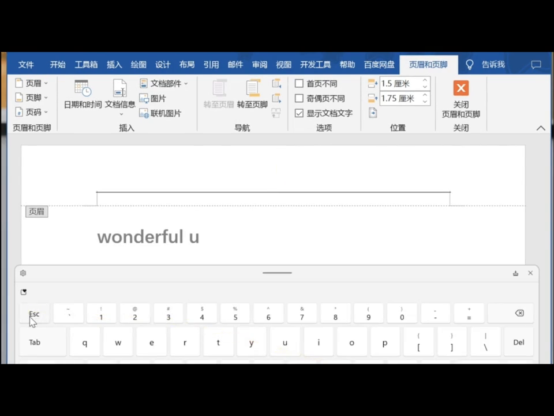
Task: Tap the p key
Action: [x=385, y=342]
